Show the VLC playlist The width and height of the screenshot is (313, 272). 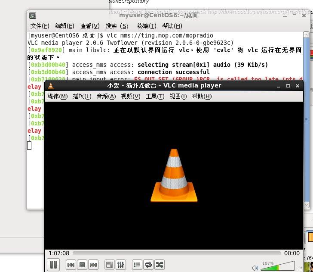137,265
